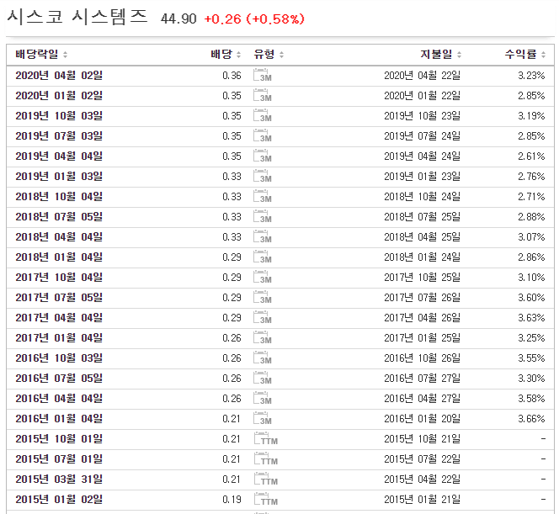Select dividend 0.21 in 2016년 01월 04일 row

(x=232, y=419)
